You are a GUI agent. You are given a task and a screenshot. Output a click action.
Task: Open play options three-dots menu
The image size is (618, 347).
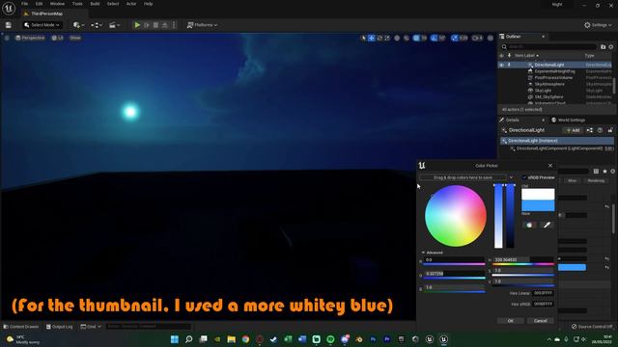pyautogui.click(x=174, y=25)
